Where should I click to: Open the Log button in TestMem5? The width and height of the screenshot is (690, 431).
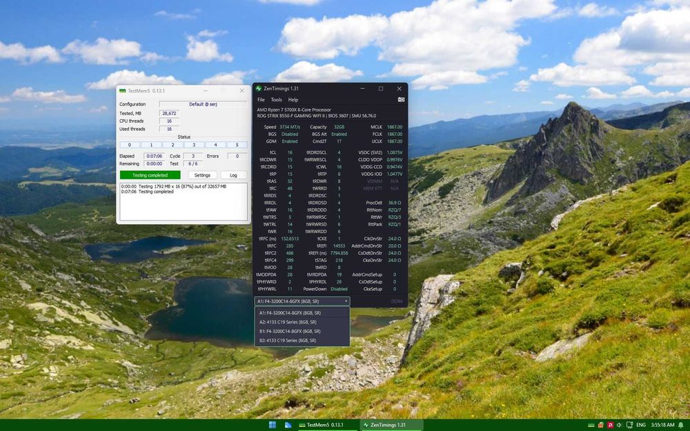(x=233, y=175)
